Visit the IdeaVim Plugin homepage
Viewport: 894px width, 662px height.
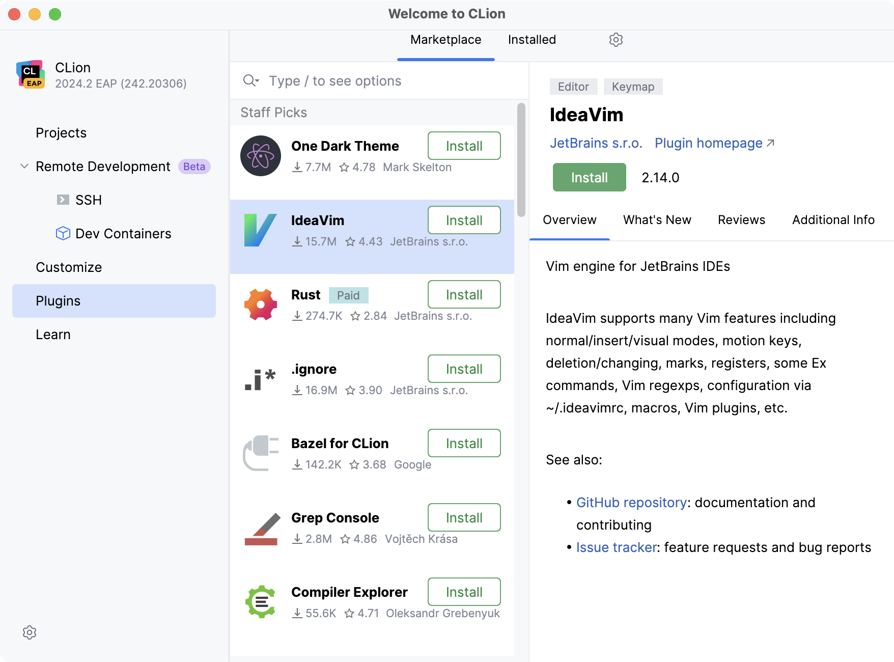pos(708,143)
